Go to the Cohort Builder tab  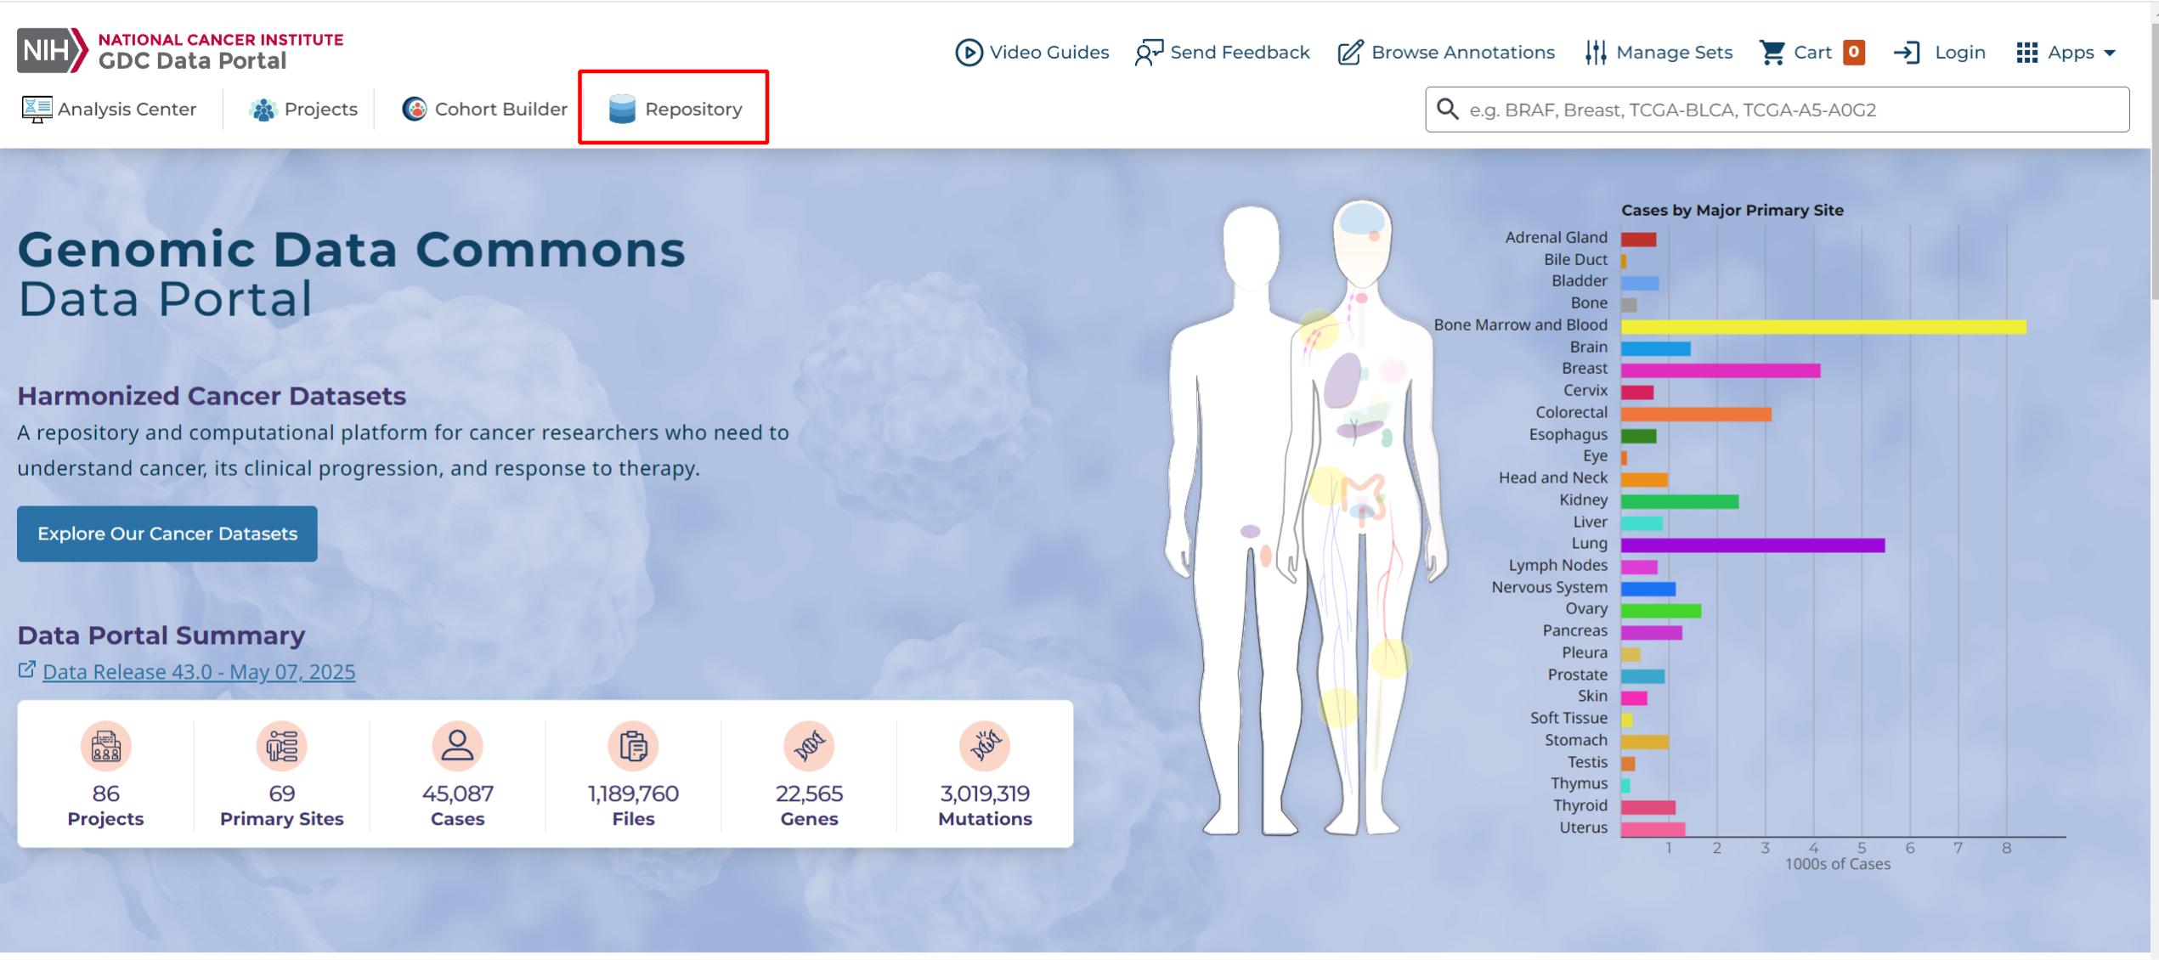click(x=484, y=109)
